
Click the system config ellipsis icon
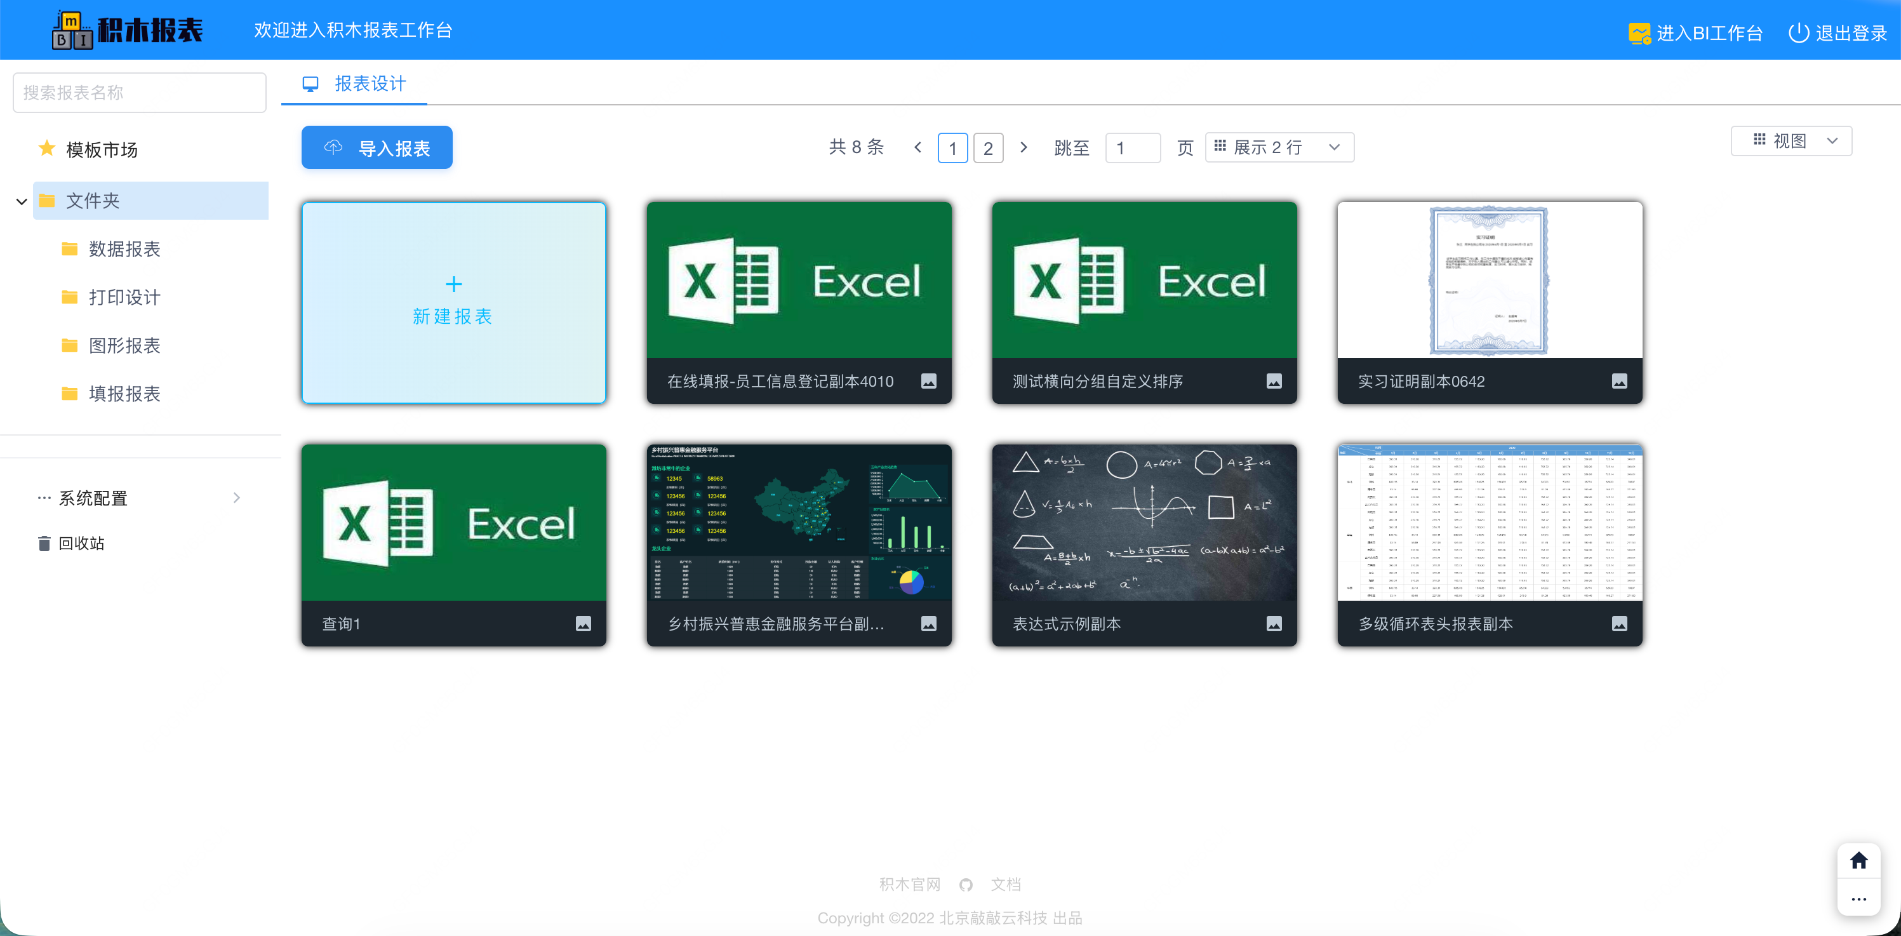coord(44,498)
